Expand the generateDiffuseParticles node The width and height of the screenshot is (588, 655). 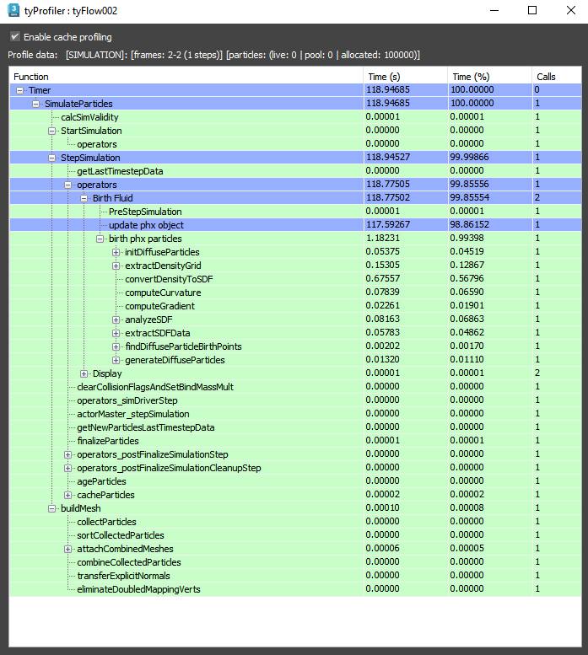tap(116, 360)
